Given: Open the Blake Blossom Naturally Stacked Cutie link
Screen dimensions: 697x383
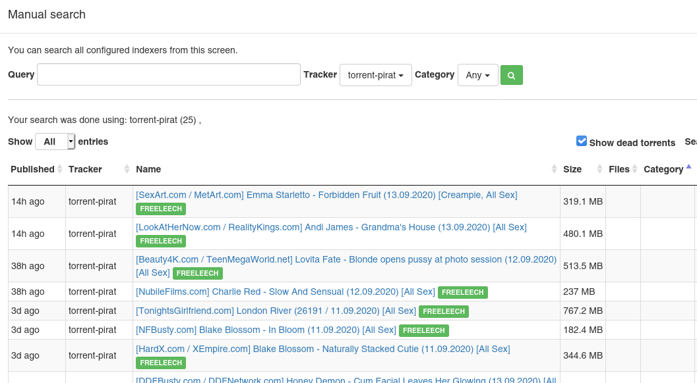Looking at the screenshot, I should click(x=323, y=349).
